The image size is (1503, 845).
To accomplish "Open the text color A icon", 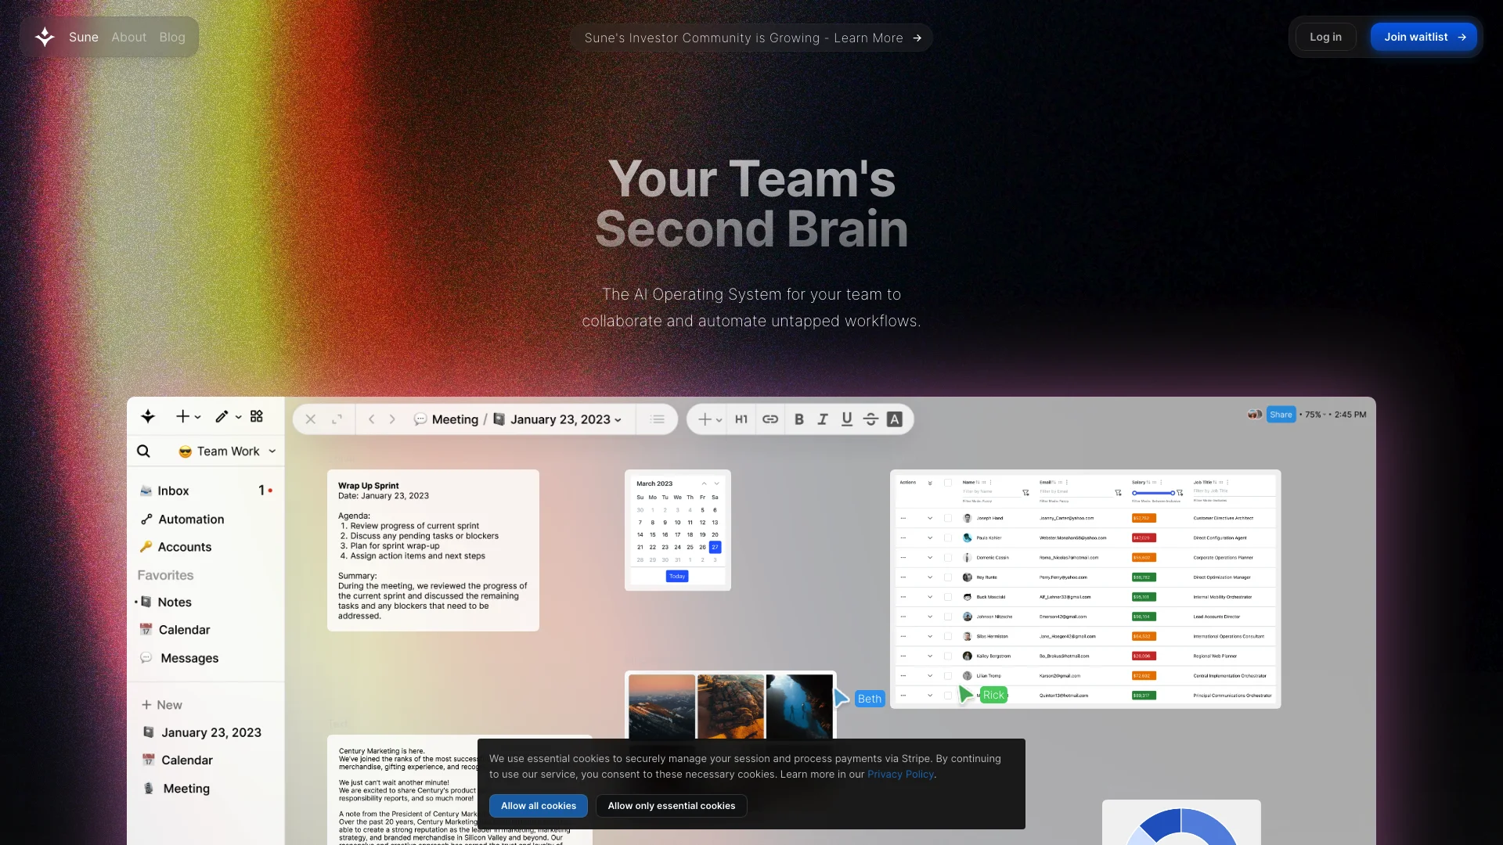I will pyautogui.click(x=895, y=419).
